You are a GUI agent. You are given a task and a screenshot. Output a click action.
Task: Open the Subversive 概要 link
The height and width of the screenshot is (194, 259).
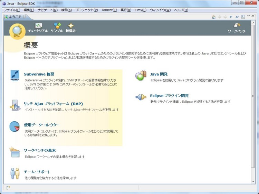(39, 74)
